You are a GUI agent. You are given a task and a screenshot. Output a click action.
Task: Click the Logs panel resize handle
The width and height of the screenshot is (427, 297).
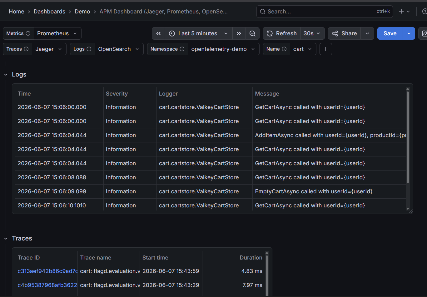[411, 211]
